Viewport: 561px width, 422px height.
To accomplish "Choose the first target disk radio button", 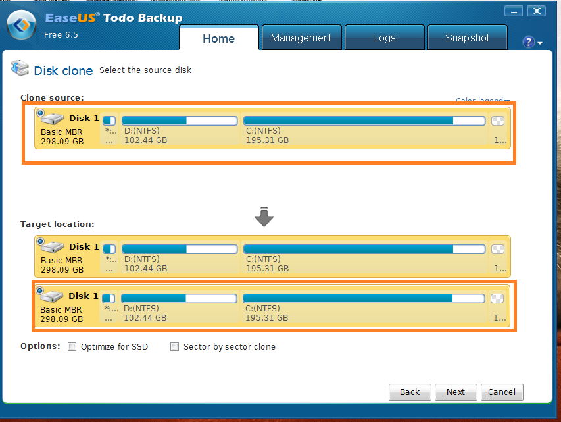I will pyautogui.click(x=41, y=242).
